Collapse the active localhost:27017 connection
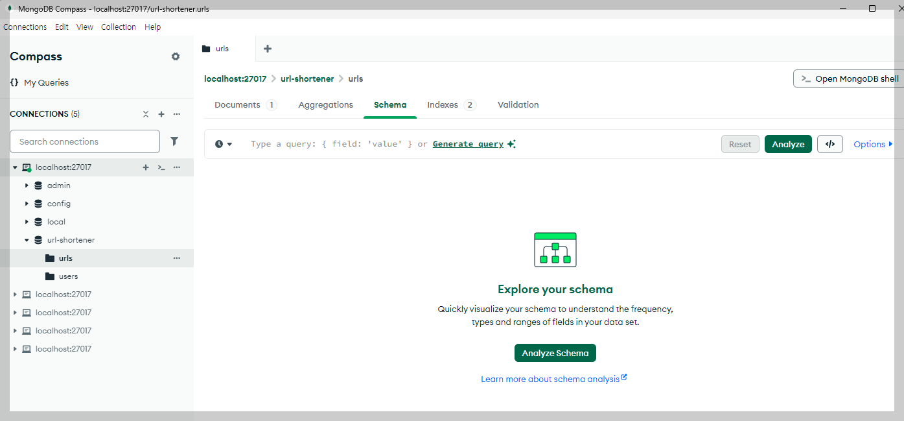 pos(15,167)
